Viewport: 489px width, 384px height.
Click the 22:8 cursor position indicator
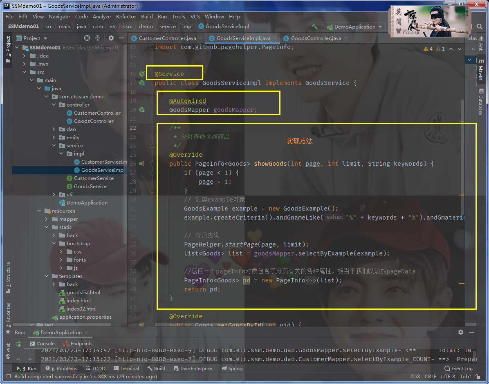click(x=415, y=377)
